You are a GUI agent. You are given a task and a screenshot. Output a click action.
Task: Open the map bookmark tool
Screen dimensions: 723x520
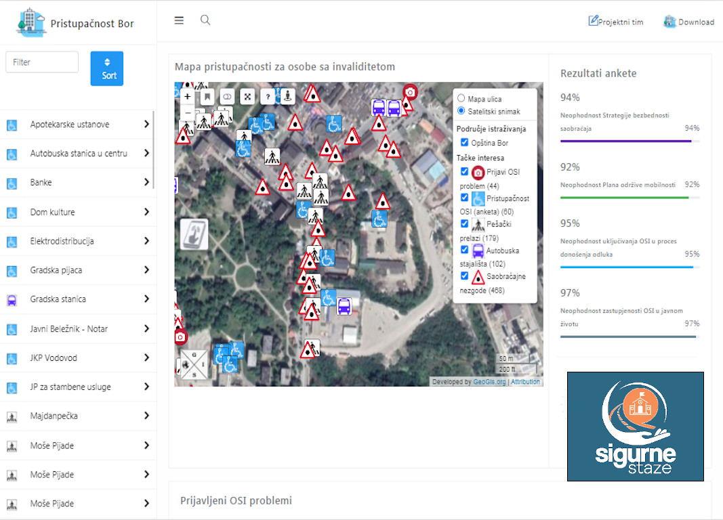coord(207,97)
